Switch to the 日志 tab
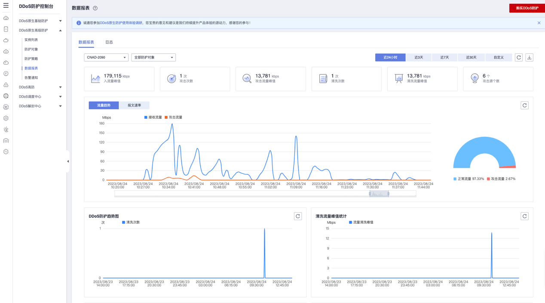Screen dimensions: 545x303 (109, 42)
